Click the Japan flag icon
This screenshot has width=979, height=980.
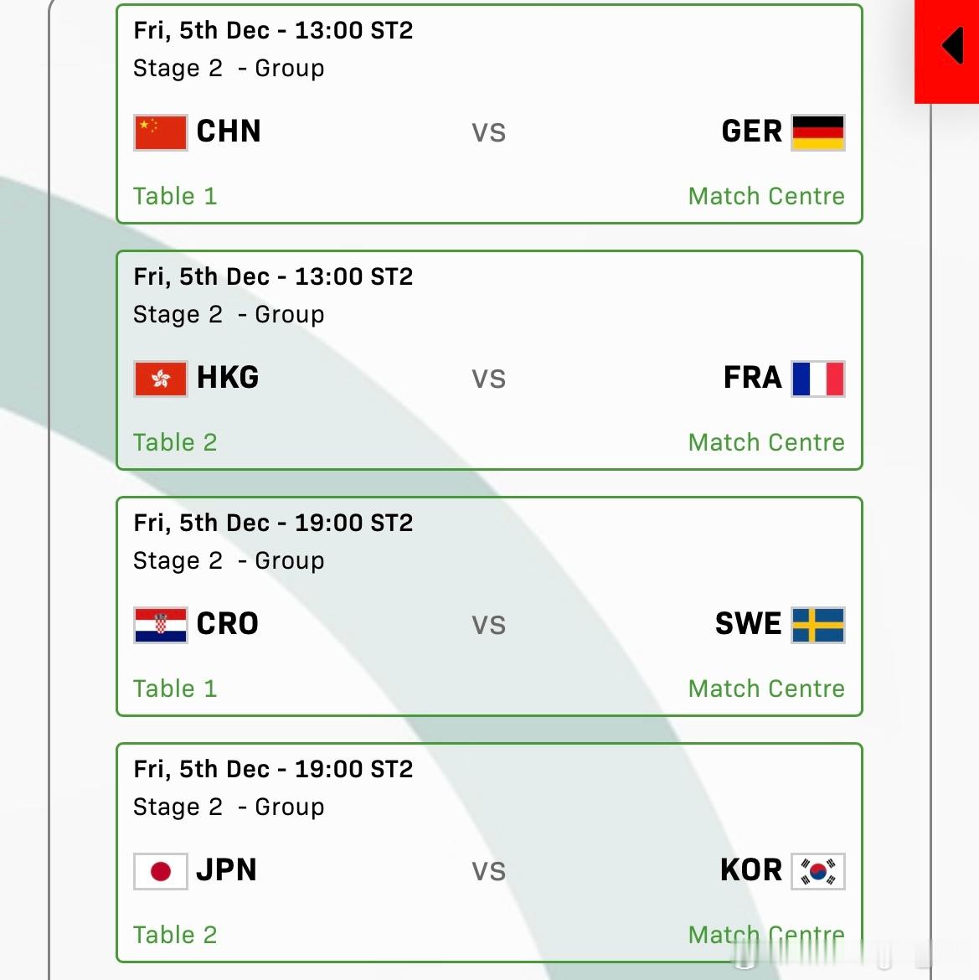coord(161,871)
